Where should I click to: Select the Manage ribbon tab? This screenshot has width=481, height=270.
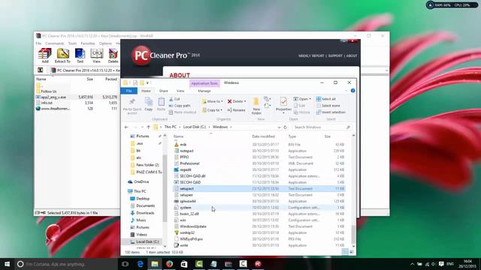tap(204, 91)
